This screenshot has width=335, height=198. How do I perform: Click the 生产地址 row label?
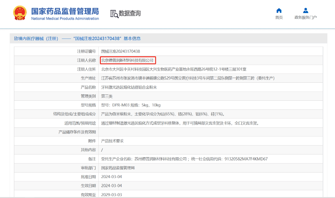coord(88,78)
